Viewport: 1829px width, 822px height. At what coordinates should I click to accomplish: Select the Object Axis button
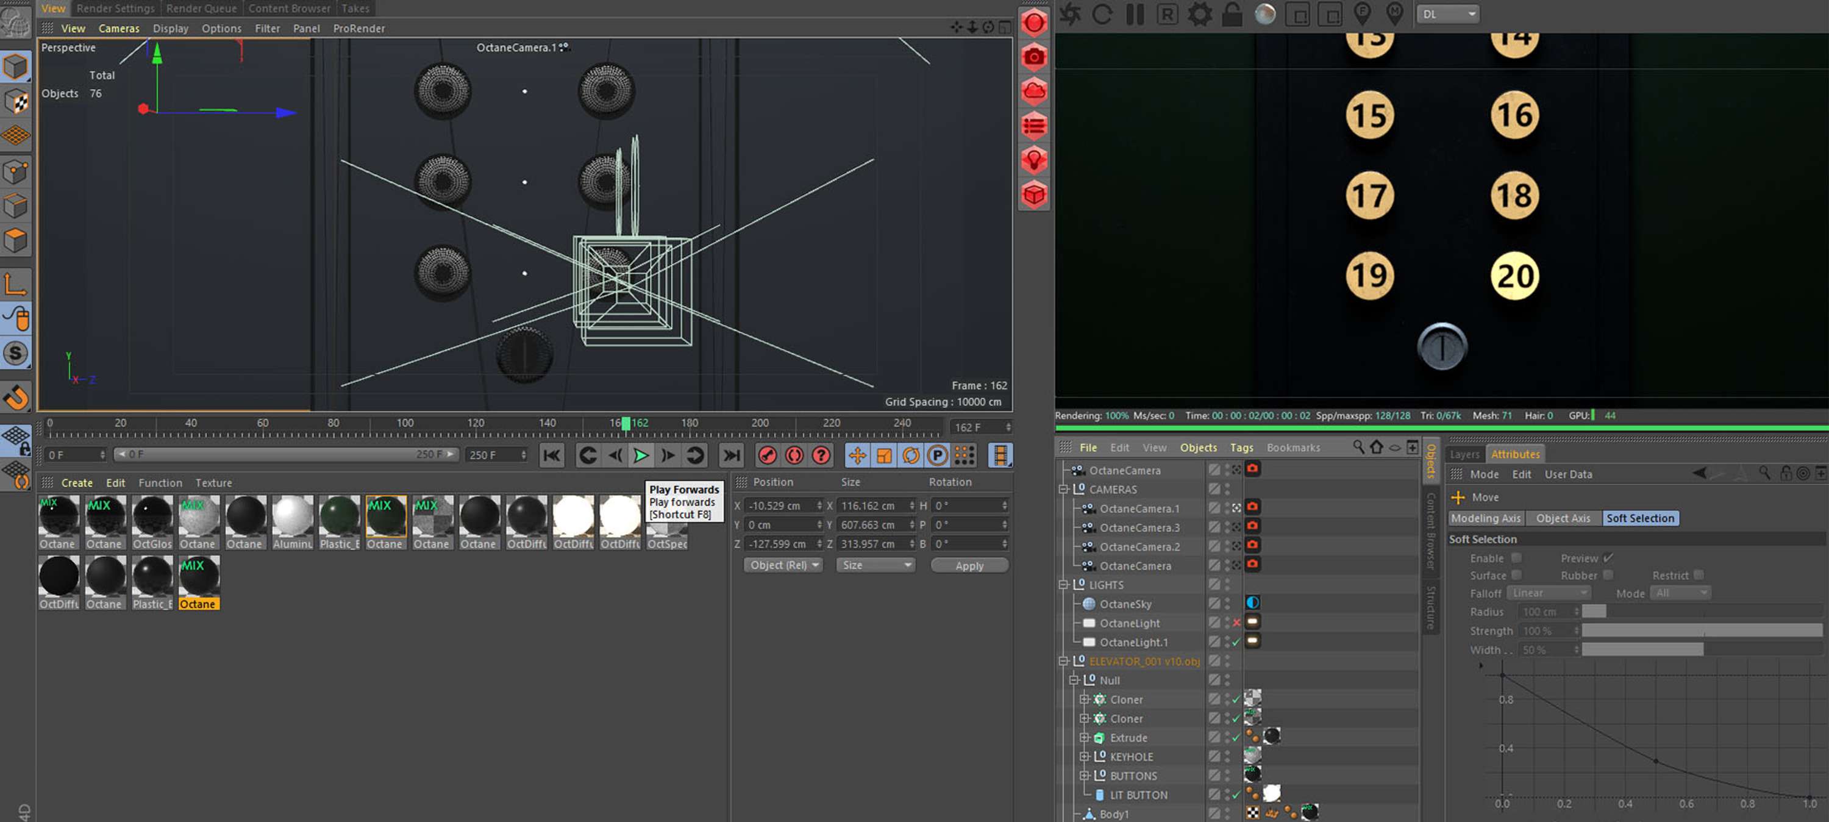coord(1563,518)
